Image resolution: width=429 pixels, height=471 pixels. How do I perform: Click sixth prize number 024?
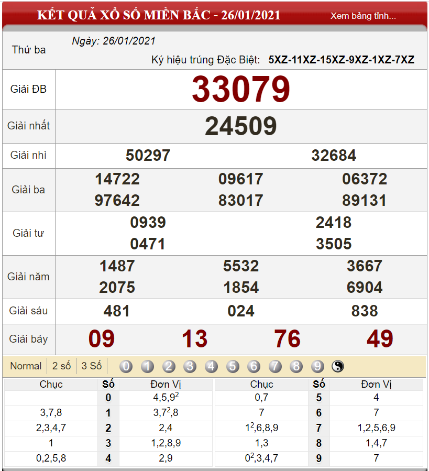coord(241,311)
